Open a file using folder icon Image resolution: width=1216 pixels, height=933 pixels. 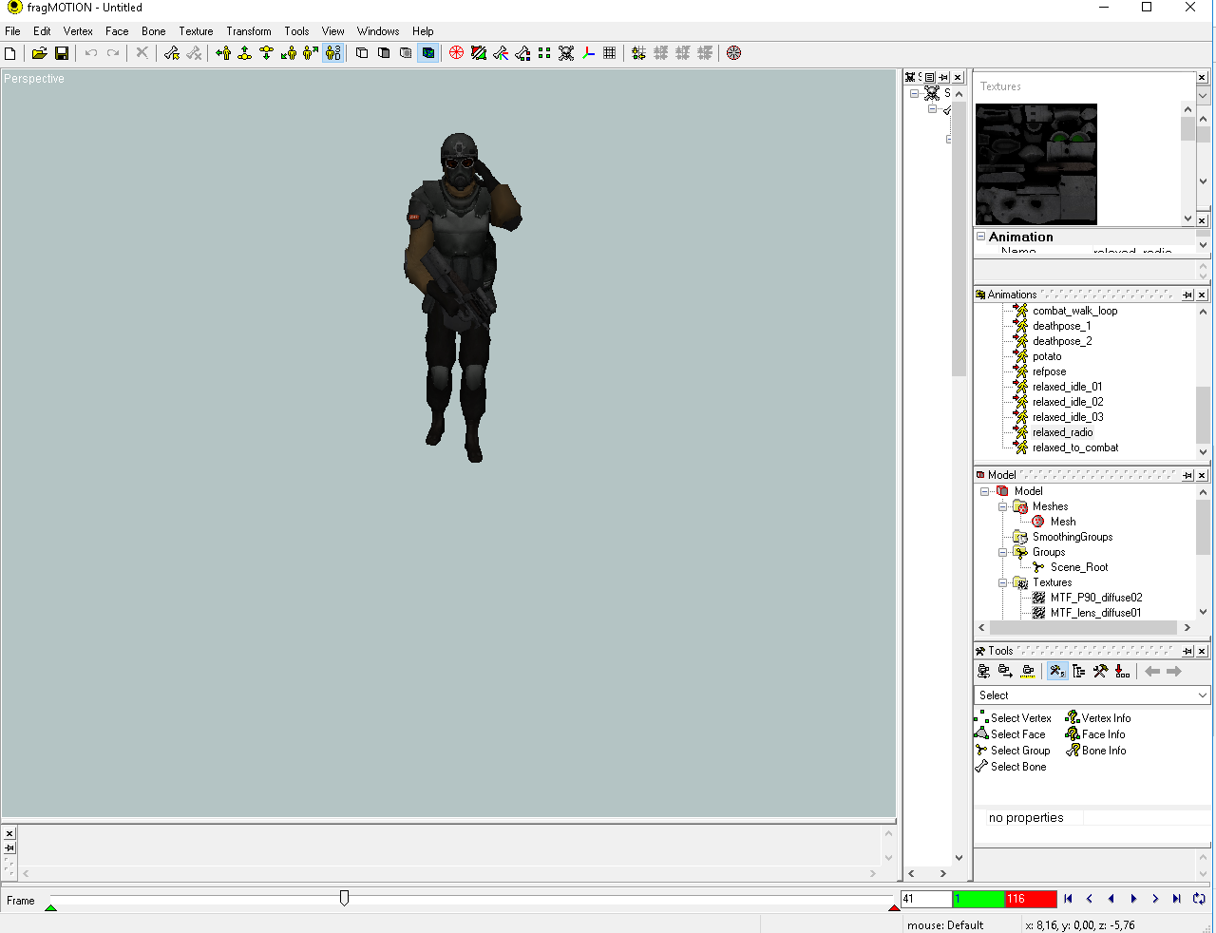(39, 53)
